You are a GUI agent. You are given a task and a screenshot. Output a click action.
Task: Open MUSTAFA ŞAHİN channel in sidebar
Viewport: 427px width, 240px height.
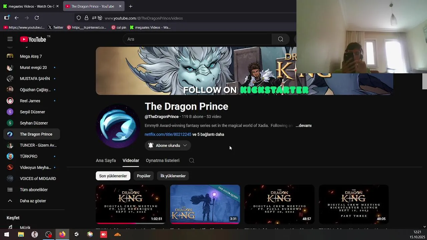coord(32,79)
